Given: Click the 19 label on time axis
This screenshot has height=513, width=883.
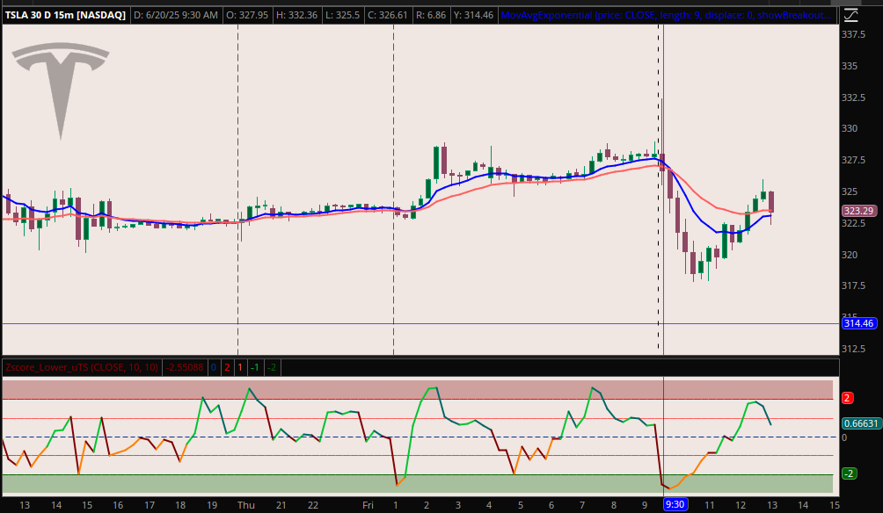Looking at the screenshot, I should (x=212, y=505).
